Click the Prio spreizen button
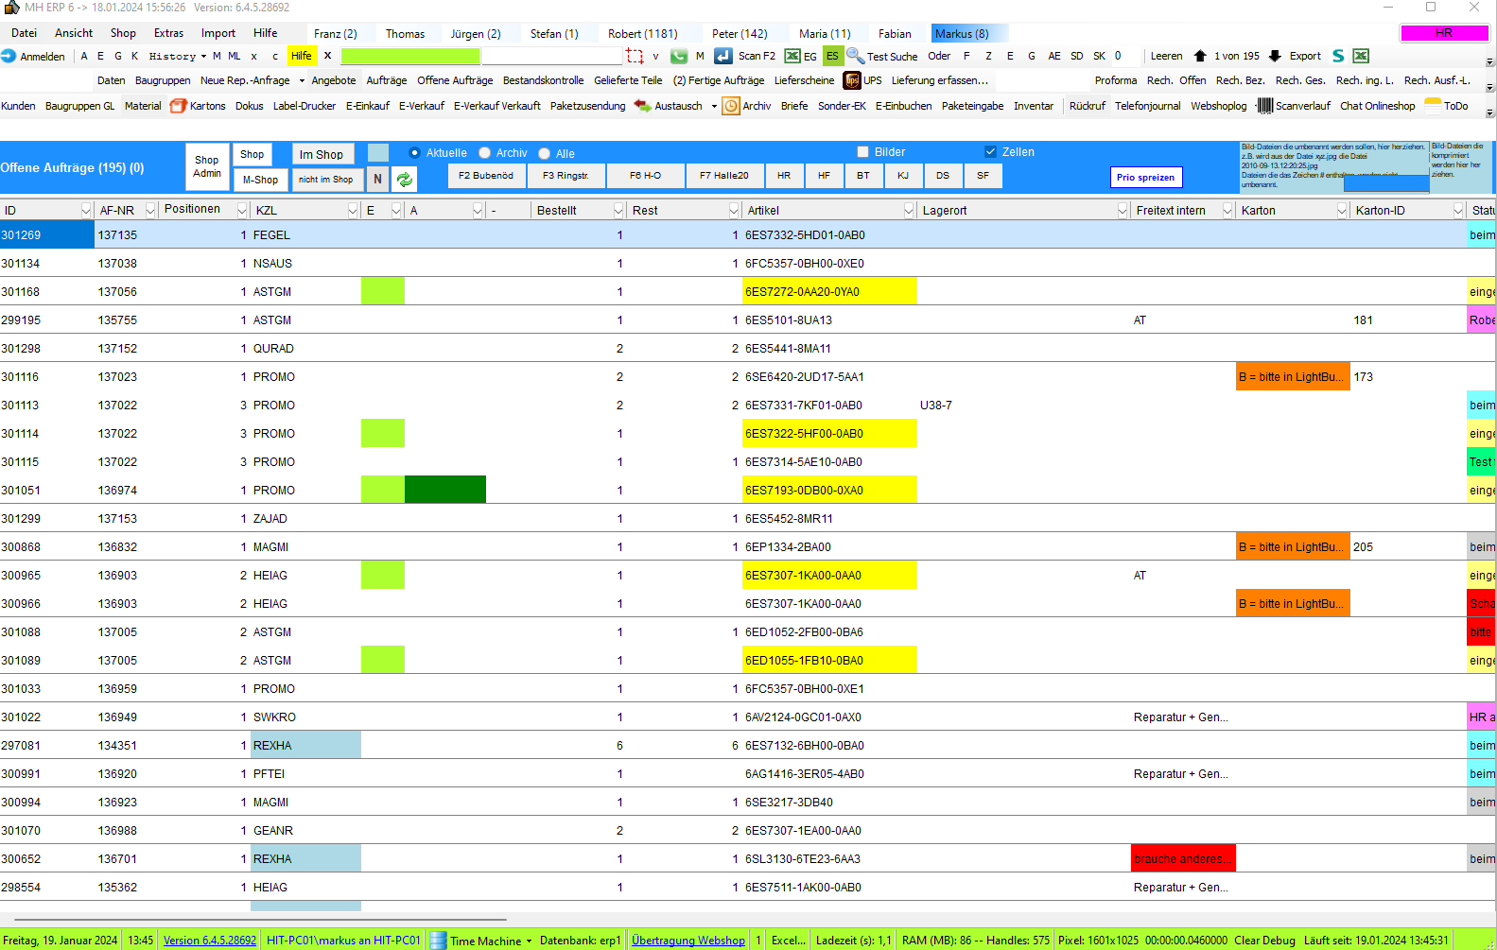1497x950 pixels. [1145, 177]
